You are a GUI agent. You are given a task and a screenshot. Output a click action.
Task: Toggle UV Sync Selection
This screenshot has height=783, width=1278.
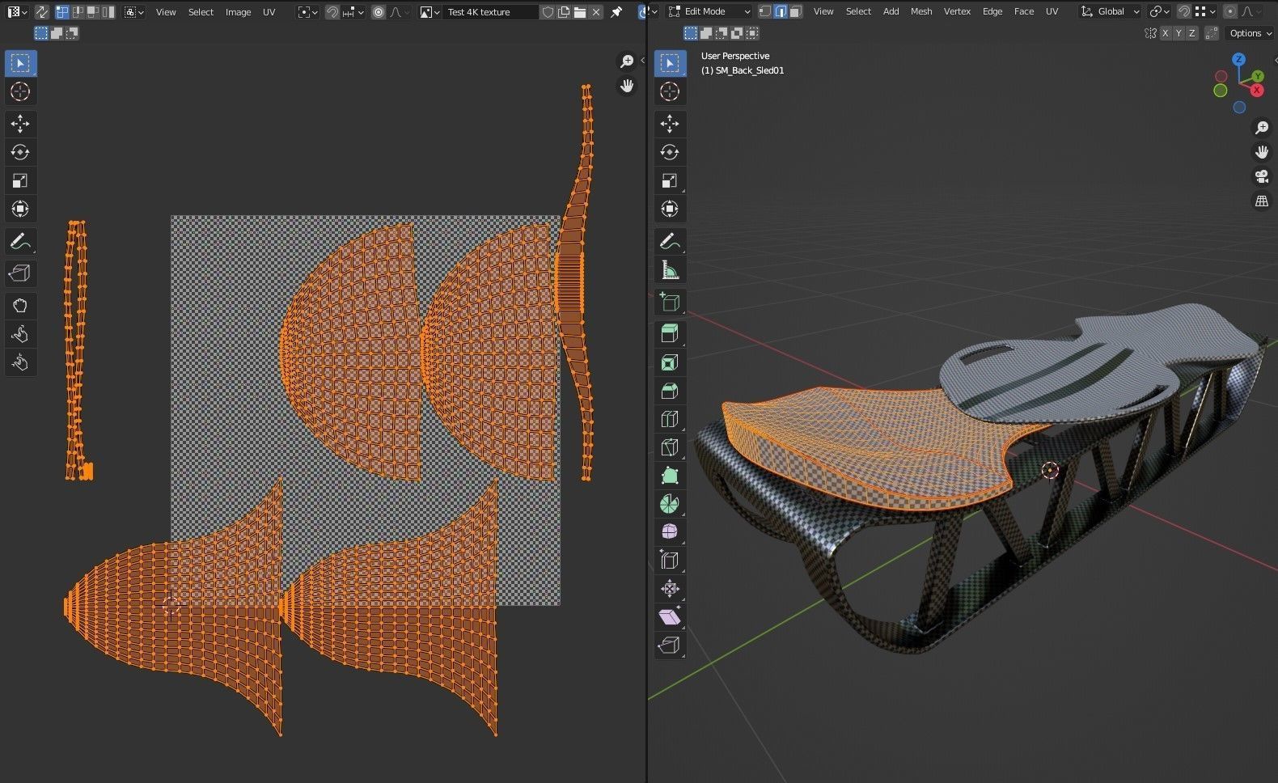point(41,12)
